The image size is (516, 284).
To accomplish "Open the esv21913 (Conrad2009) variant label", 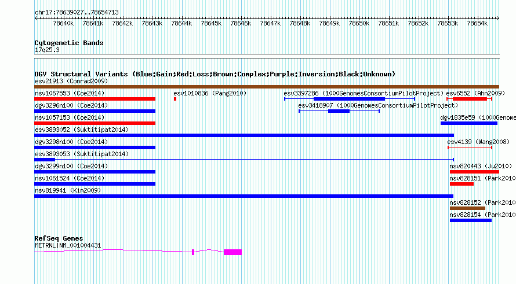I will (x=71, y=82).
